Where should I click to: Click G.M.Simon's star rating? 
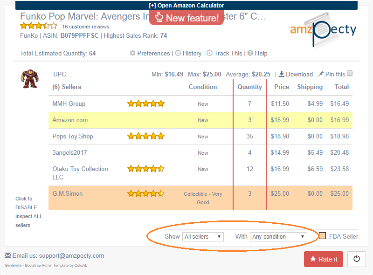tap(146, 193)
